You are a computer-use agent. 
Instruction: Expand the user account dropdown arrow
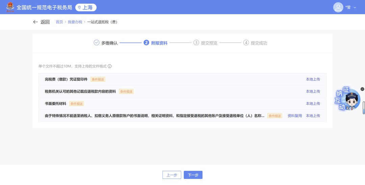click(355, 7)
